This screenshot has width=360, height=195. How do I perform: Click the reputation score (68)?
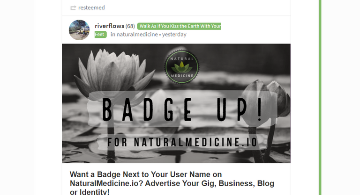pyautogui.click(x=130, y=26)
